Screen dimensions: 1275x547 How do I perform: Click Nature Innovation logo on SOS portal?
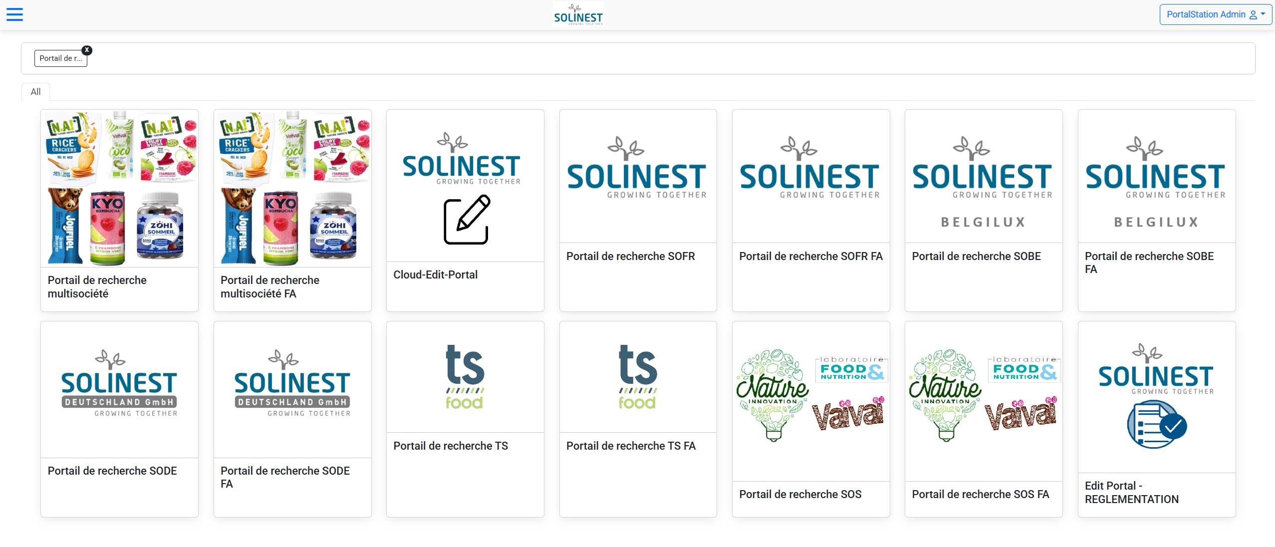click(772, 395)
